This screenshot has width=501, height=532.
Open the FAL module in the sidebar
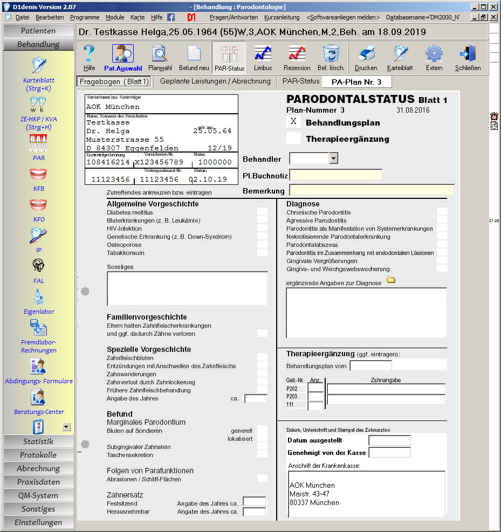click(39, 272)
